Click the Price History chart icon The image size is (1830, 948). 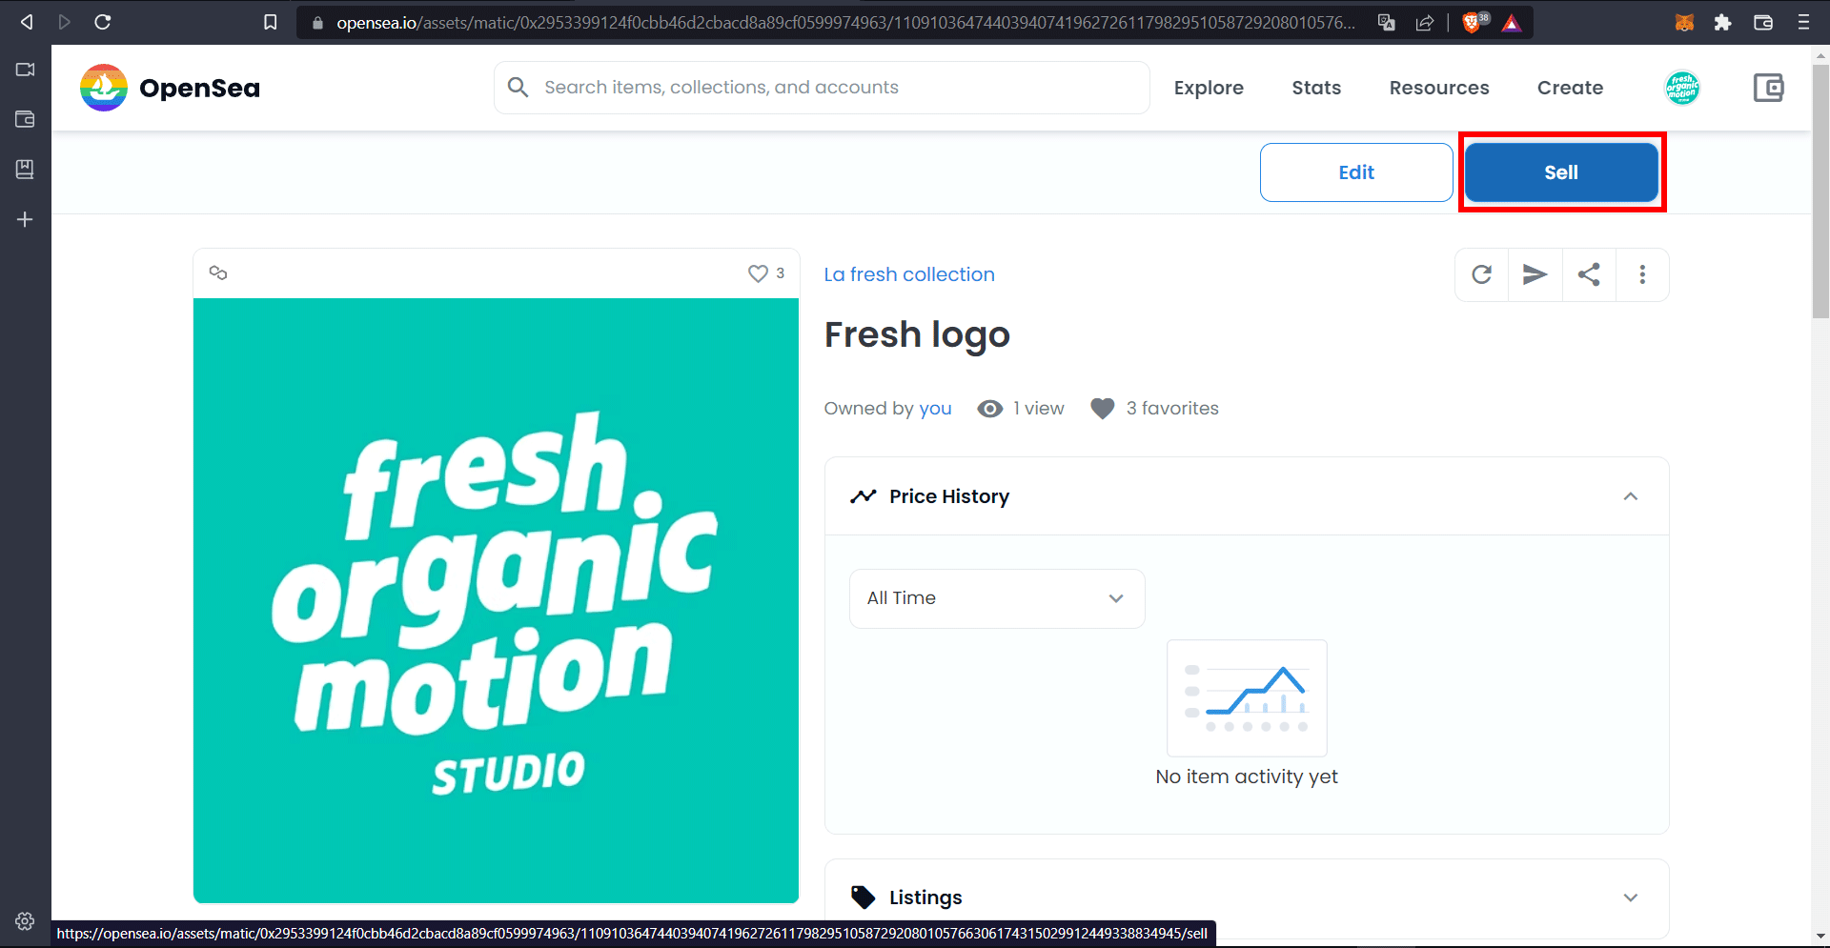(x=863, y=496)
